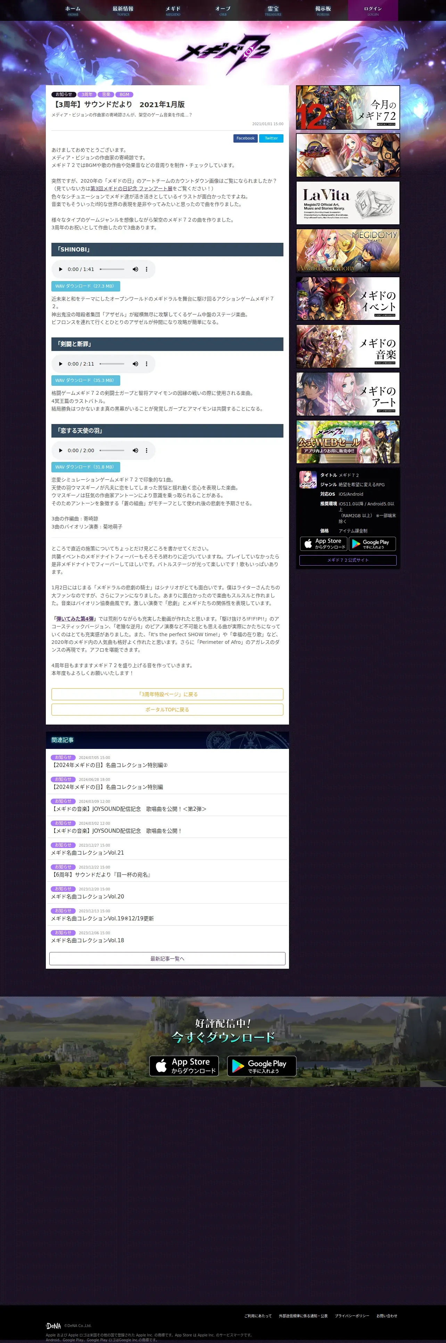Open the 掲示板 FORUM menu

click(x=323, y=10)
